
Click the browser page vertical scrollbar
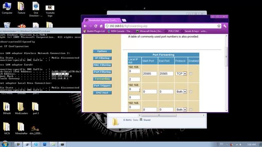pos(226,57)
